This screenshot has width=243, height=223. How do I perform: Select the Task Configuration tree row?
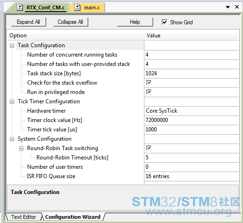[x=41, y=45]
